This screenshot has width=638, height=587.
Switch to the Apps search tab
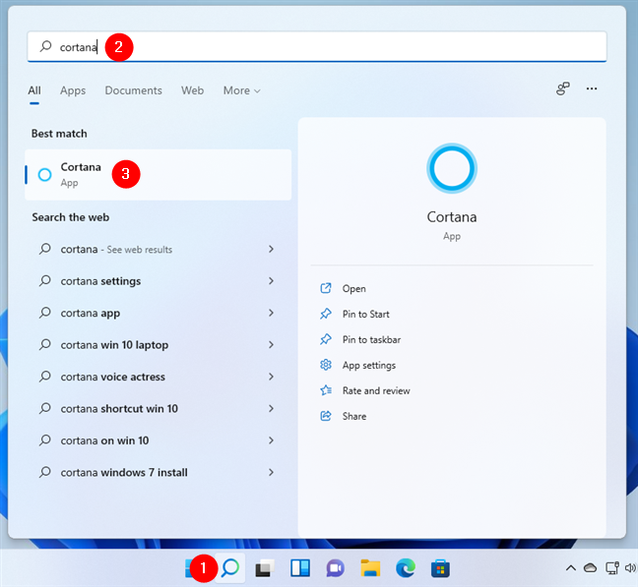click(x=73, y=90)
